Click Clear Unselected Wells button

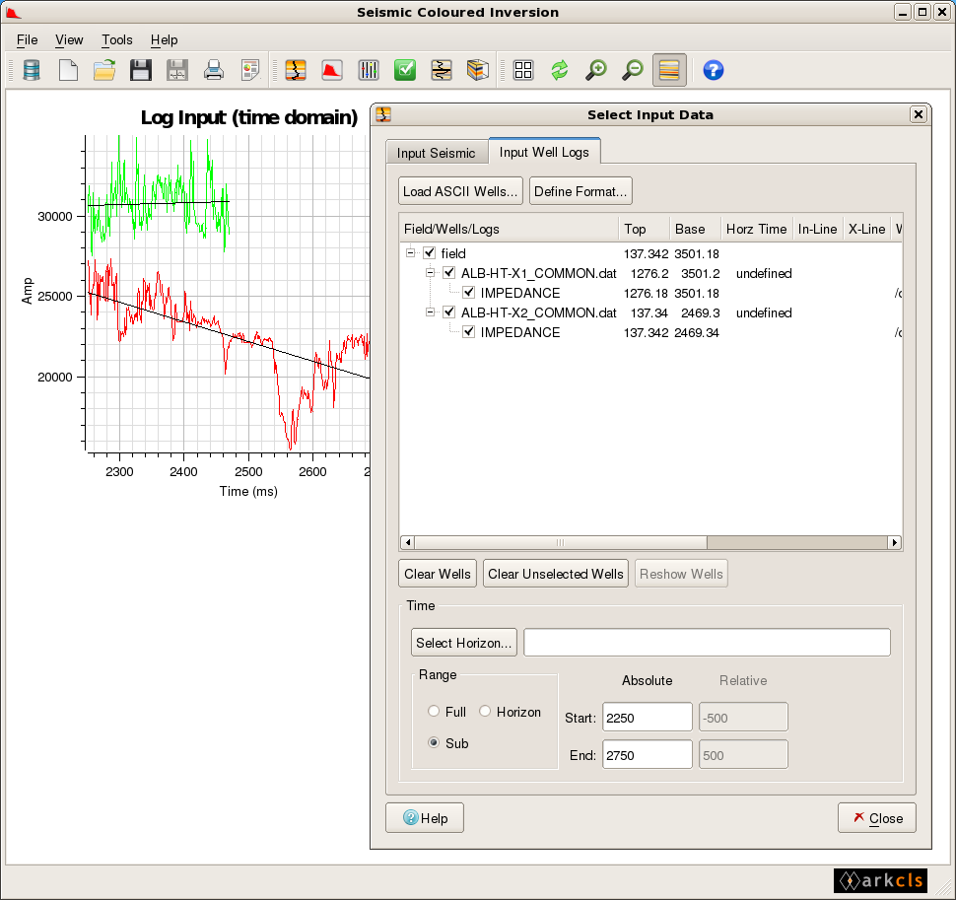pyautogui.click(x=556, y=574)
